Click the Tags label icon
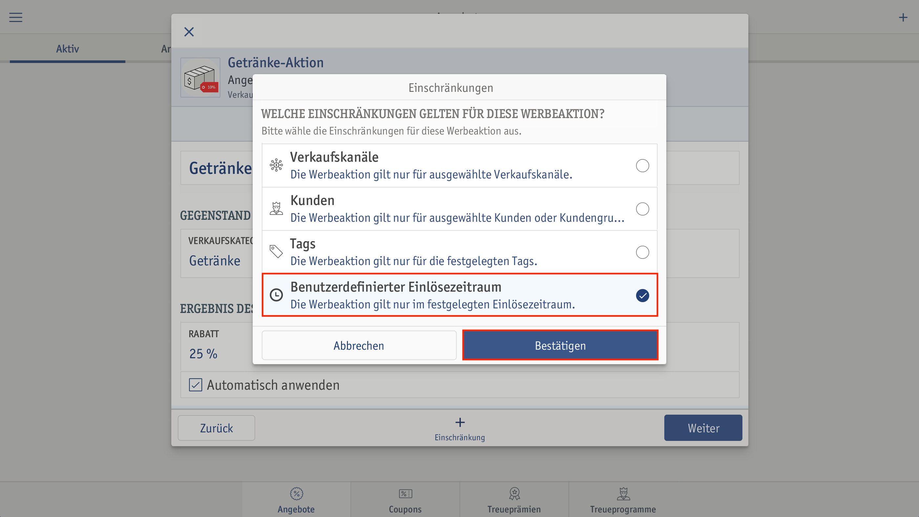Viewport: 919px width, 517px height. (276, 252)
